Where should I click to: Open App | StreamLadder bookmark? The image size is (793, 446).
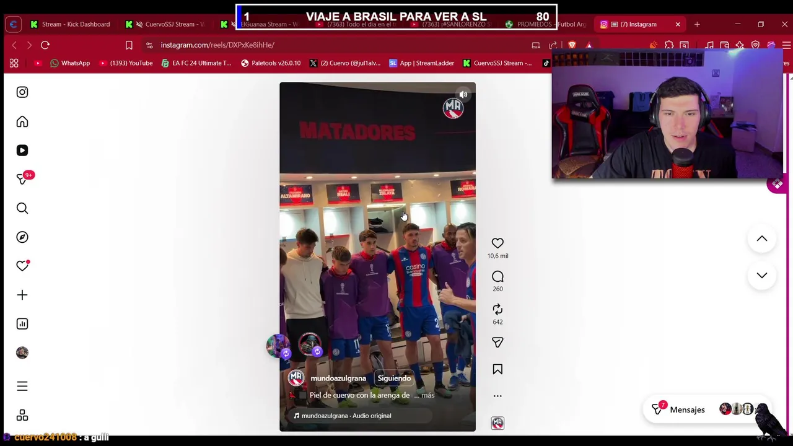click(x=422, y=63)
